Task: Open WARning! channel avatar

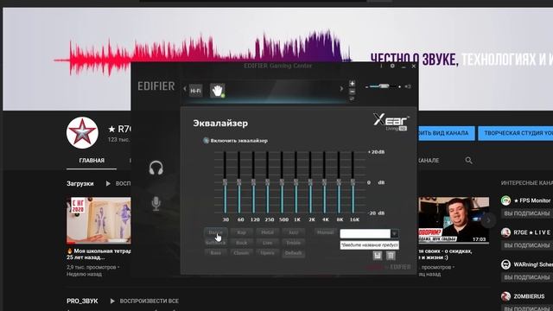Action: [505, 264]
